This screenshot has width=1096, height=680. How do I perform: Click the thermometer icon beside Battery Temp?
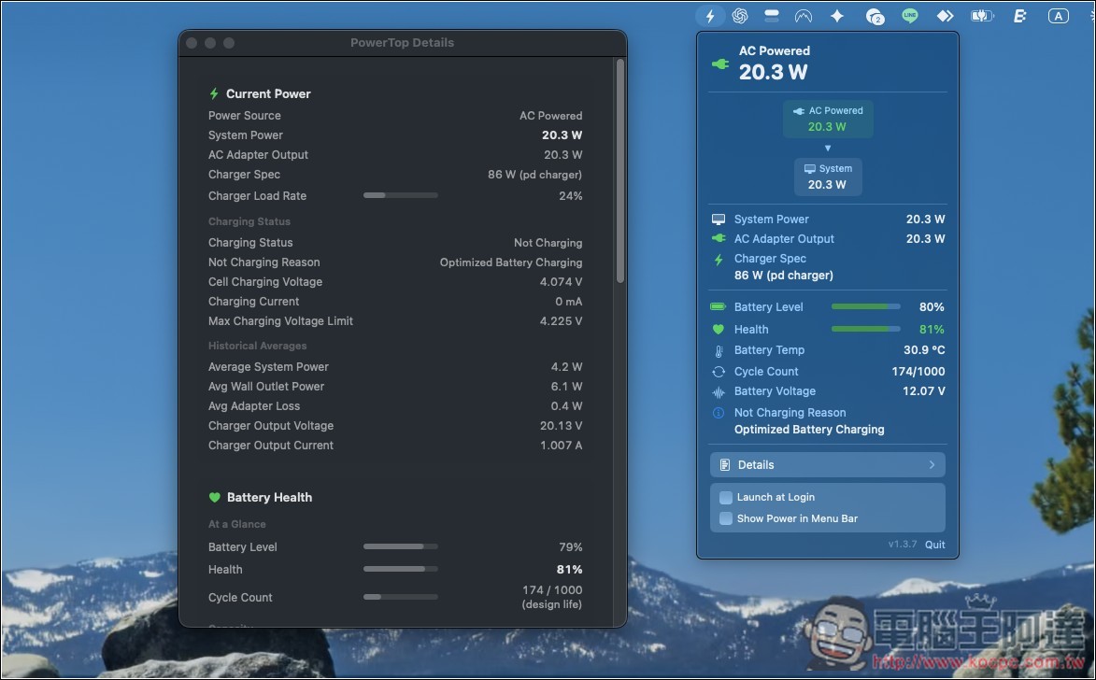coord(718,351)
